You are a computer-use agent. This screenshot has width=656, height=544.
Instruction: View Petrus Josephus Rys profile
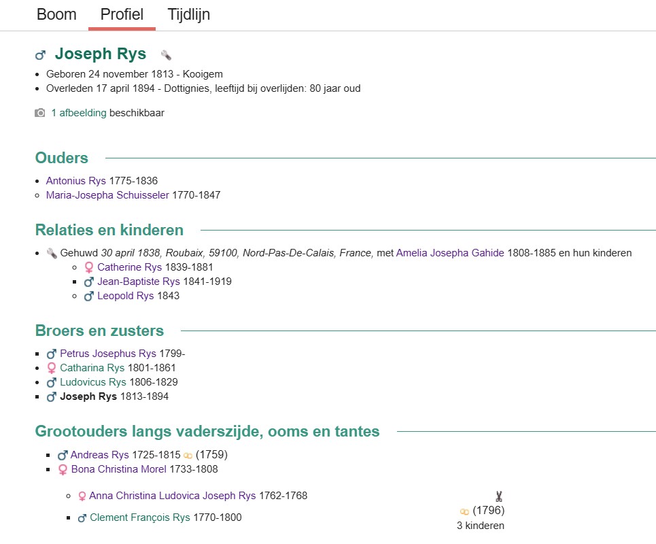tap(107, 354)
